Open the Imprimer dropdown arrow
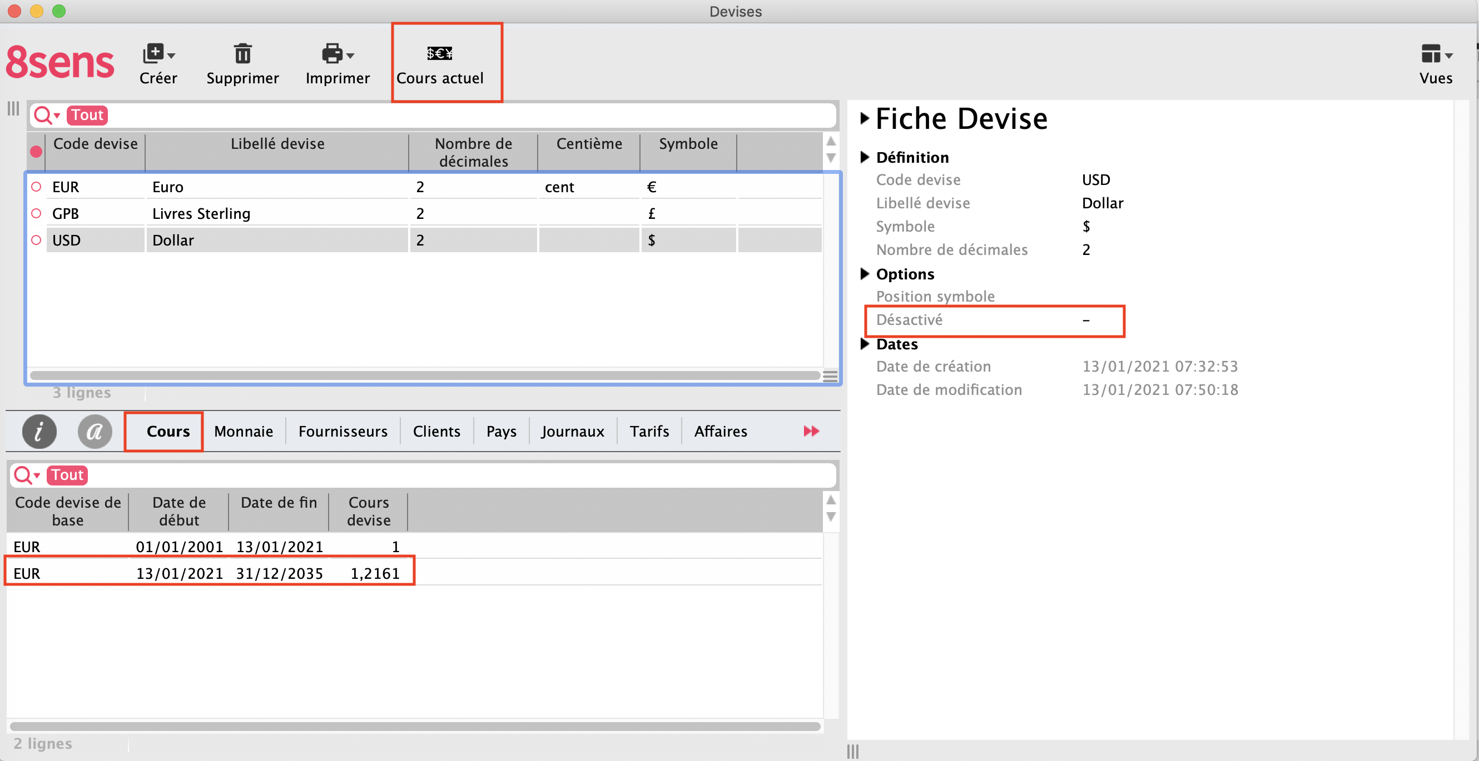 (x=350, y=56)
